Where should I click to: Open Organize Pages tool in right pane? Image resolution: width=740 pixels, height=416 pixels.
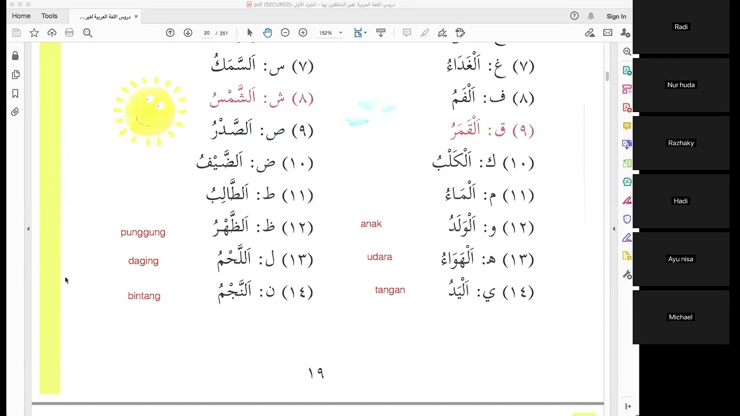627,89
